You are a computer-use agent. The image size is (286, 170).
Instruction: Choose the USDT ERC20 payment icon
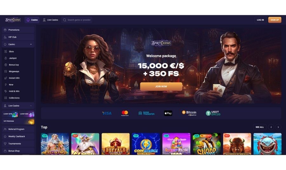213,113
